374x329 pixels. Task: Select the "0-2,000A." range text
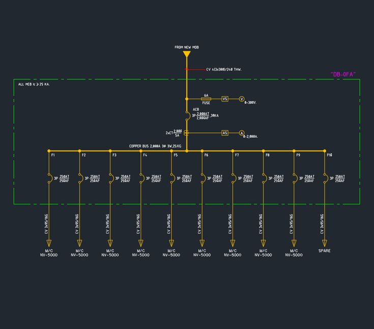250,137
